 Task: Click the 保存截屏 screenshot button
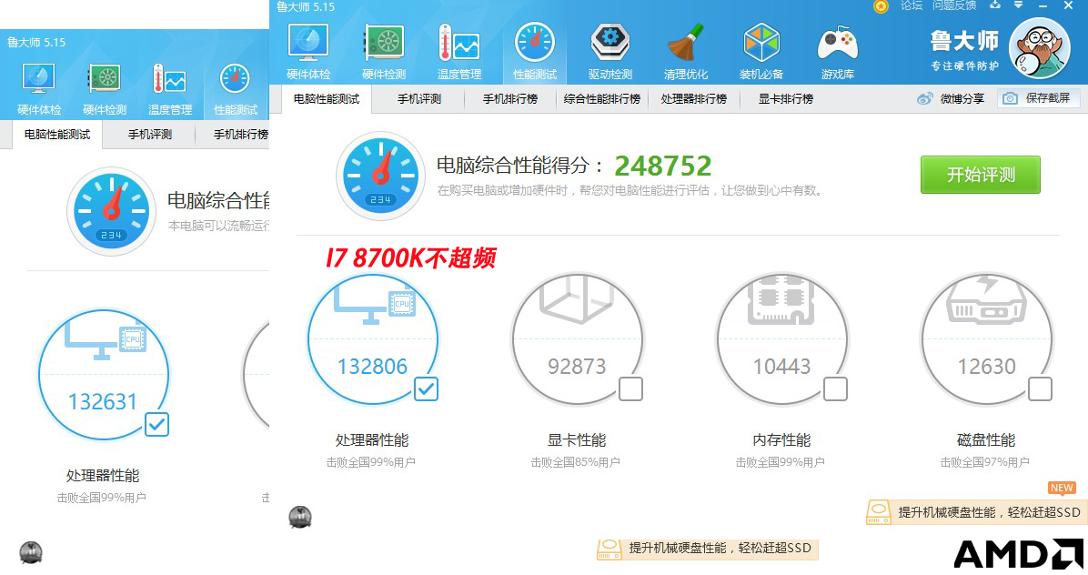pos(1039,98)
